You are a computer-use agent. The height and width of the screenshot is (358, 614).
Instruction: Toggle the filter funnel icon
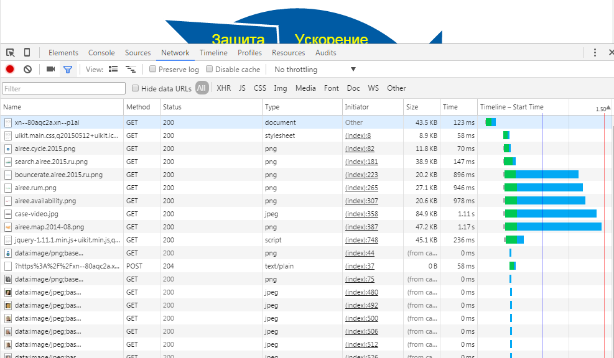[x=68, y=70]
